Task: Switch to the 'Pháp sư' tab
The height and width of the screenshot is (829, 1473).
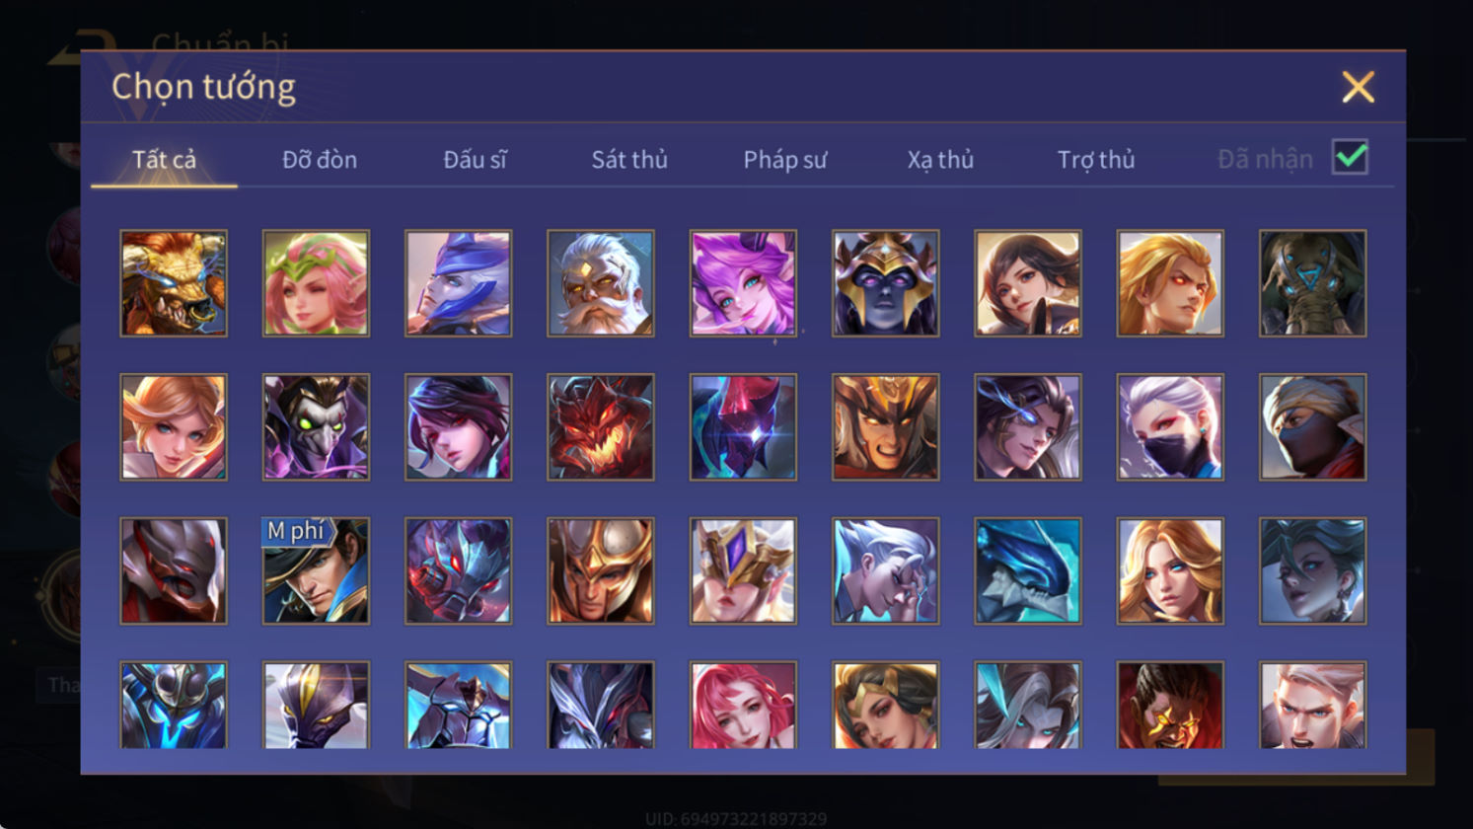Action: pyautogui.click(x=785, y=159)
